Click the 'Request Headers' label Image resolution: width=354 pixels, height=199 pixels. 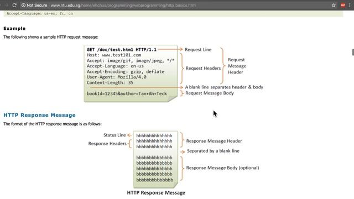point(203,68)
